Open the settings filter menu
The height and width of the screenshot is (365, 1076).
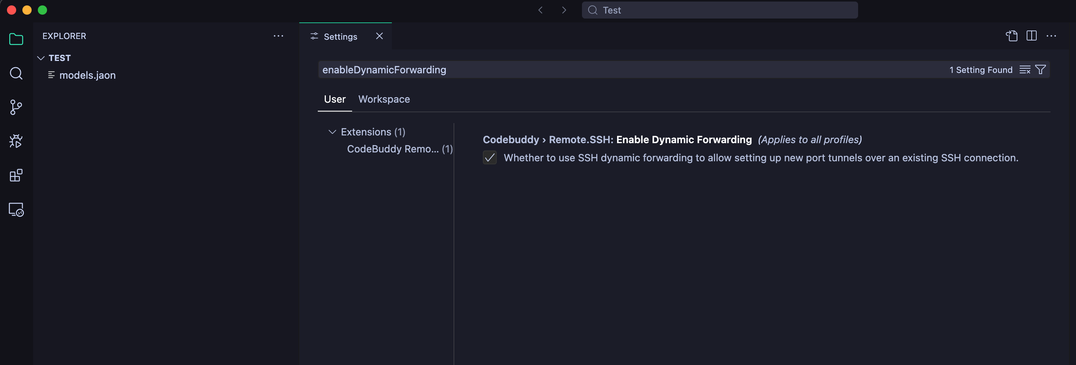coord(1041,70)
